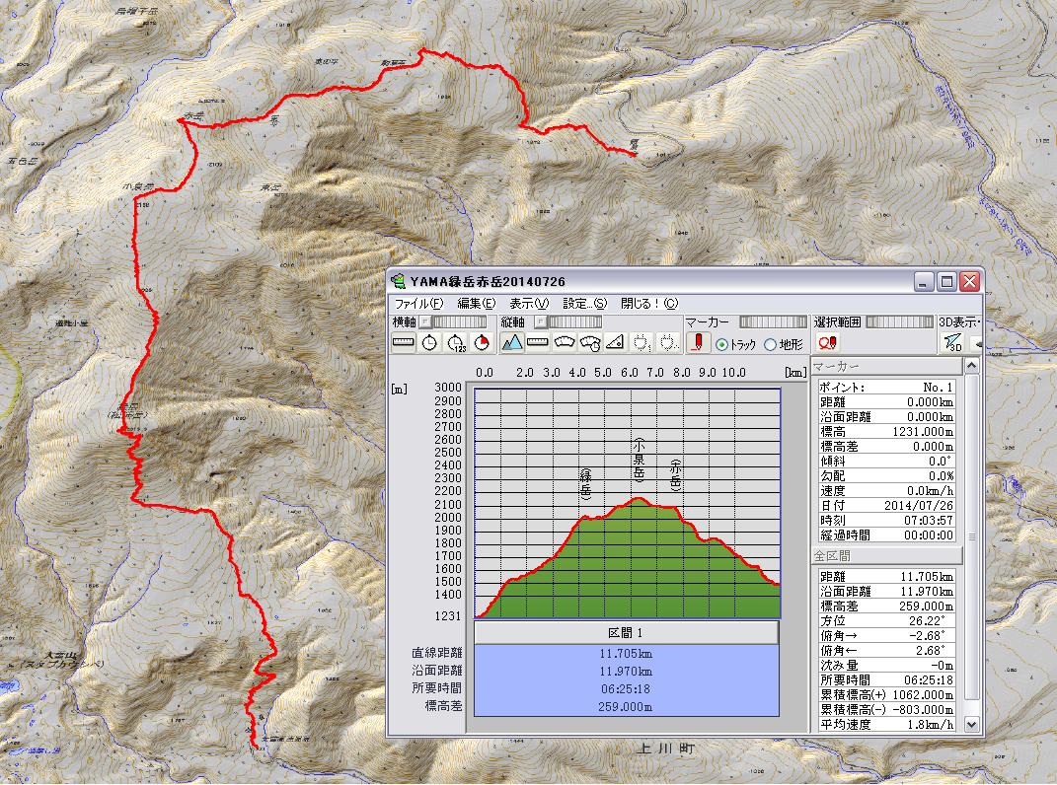The width and height of the screenshot is (1057, 785).
Task: Select the 地形 radio button
Action: point(771,345)
